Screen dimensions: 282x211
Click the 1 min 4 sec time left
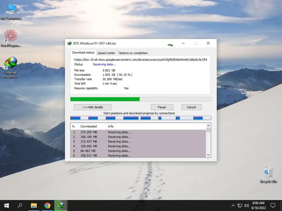click(x=110, y=84)
